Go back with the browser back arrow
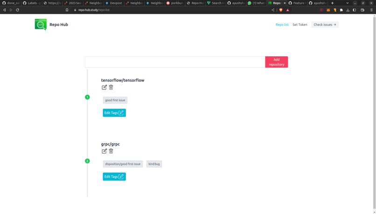This screenshot has width=376, height=214. click(x=4, y=10)
